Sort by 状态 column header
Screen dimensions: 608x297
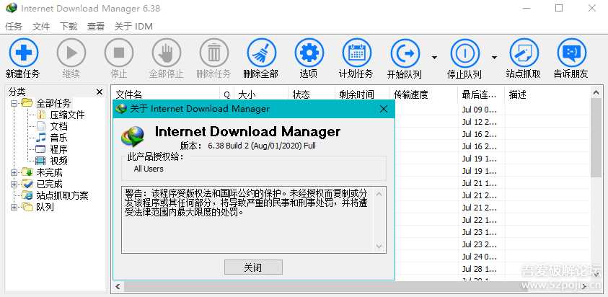(312, 94)
